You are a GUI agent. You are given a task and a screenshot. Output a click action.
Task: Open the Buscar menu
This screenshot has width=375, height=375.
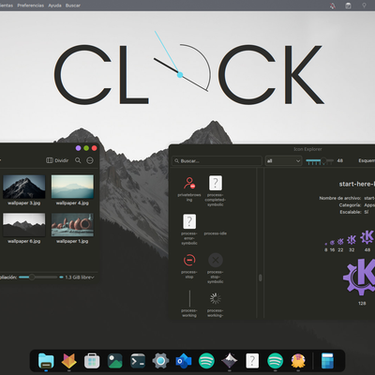[73, 6]
